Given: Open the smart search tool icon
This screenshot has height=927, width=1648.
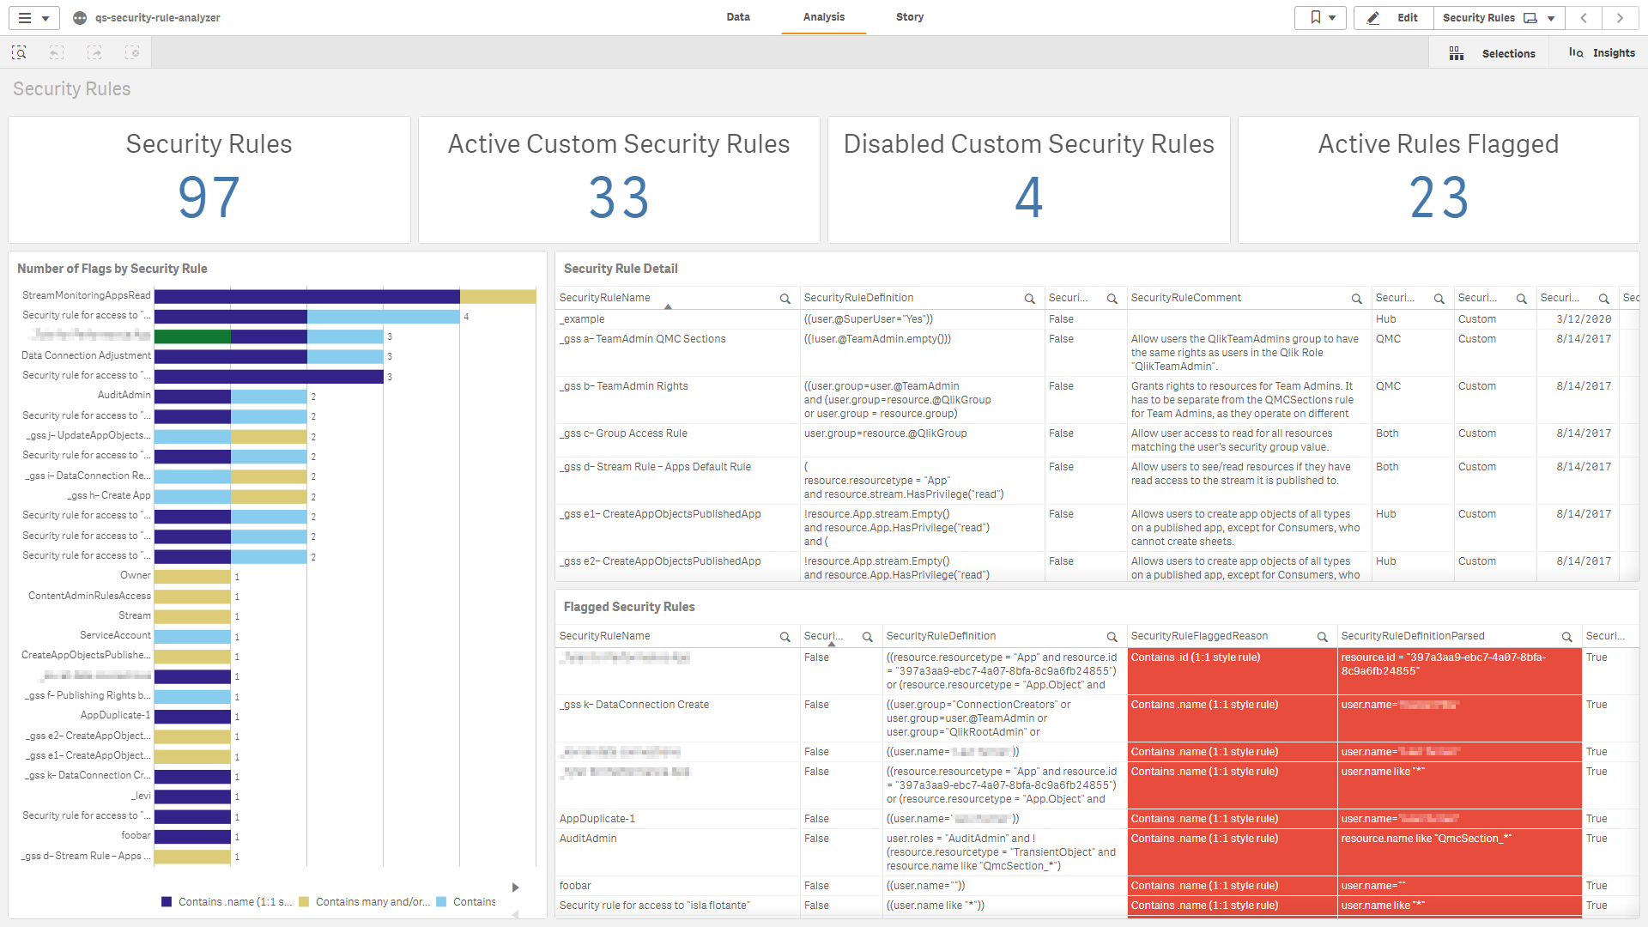Looking at the screenshot, I should 19,53.
